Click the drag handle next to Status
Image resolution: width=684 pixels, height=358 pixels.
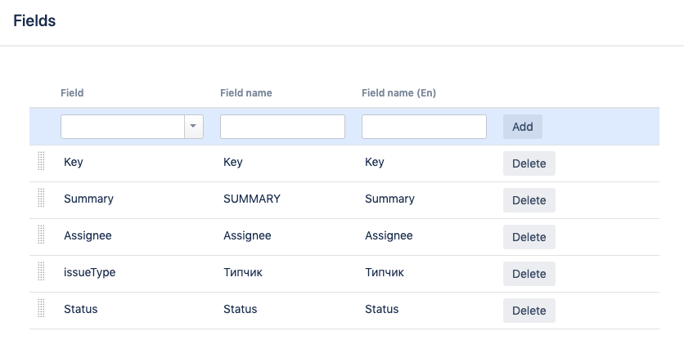tap(41, 309)
